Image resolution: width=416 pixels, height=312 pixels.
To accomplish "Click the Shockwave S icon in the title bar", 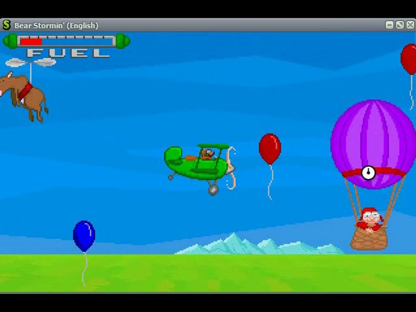I will tap(6, 25).
